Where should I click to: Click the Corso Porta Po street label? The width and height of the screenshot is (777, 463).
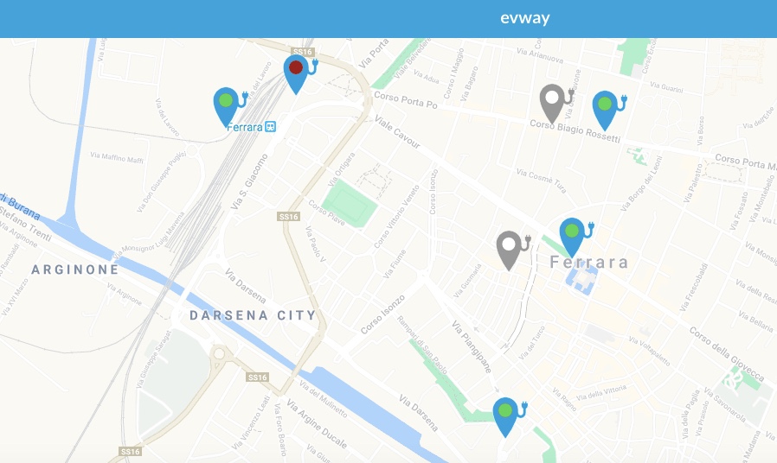coord(406,99)
